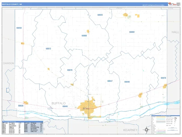
Task: Click the 68844 ZIP label on the map
Action: click(x=100, y=15)
